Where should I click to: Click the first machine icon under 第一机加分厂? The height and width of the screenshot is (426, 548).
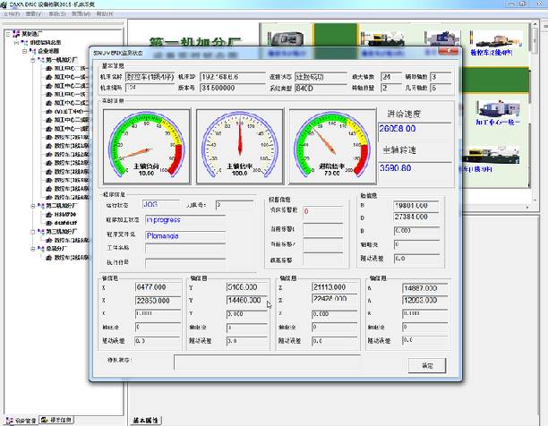[48, 68]
